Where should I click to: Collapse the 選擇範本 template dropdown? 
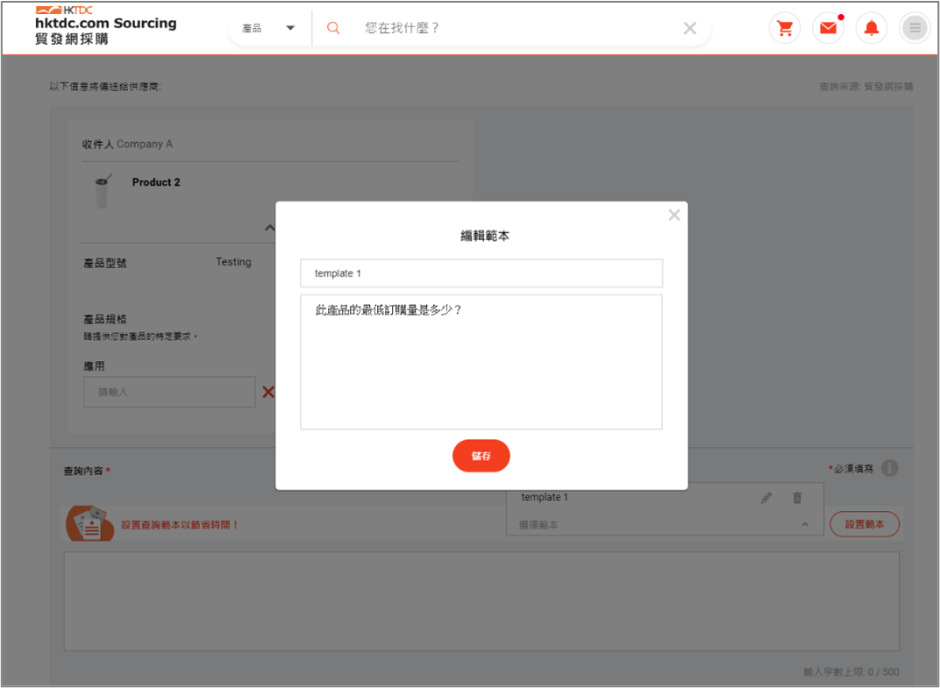[804, 525]
